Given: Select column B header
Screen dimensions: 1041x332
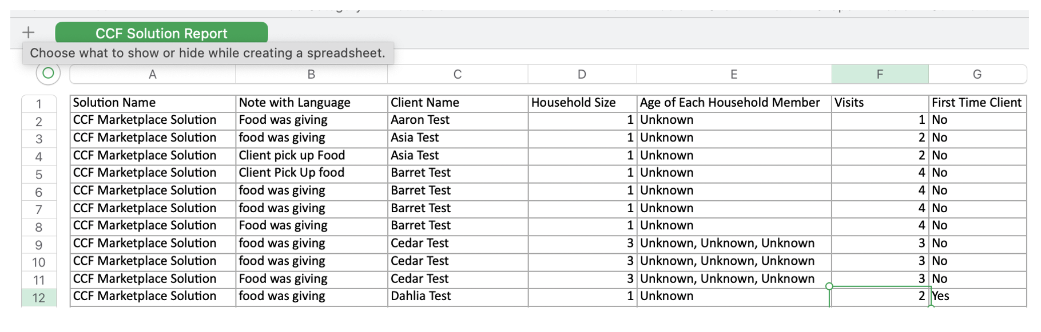Looking at the screenshot, I should coord(311,74).
